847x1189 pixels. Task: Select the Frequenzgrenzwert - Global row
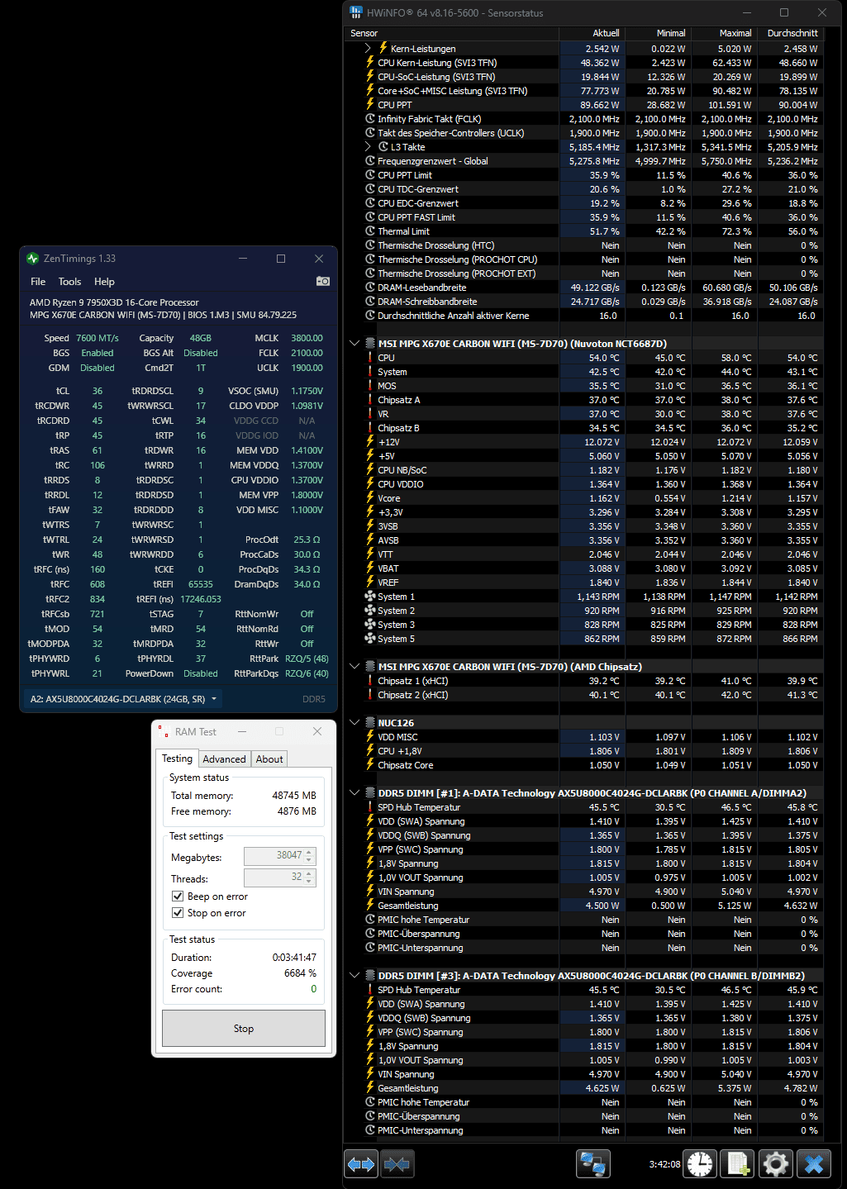tap(584, 161)
